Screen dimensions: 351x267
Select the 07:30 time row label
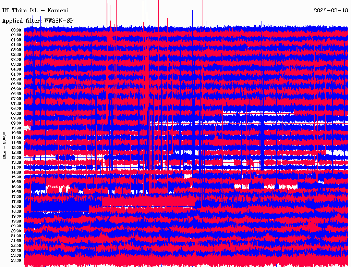[x=16, y=104]
